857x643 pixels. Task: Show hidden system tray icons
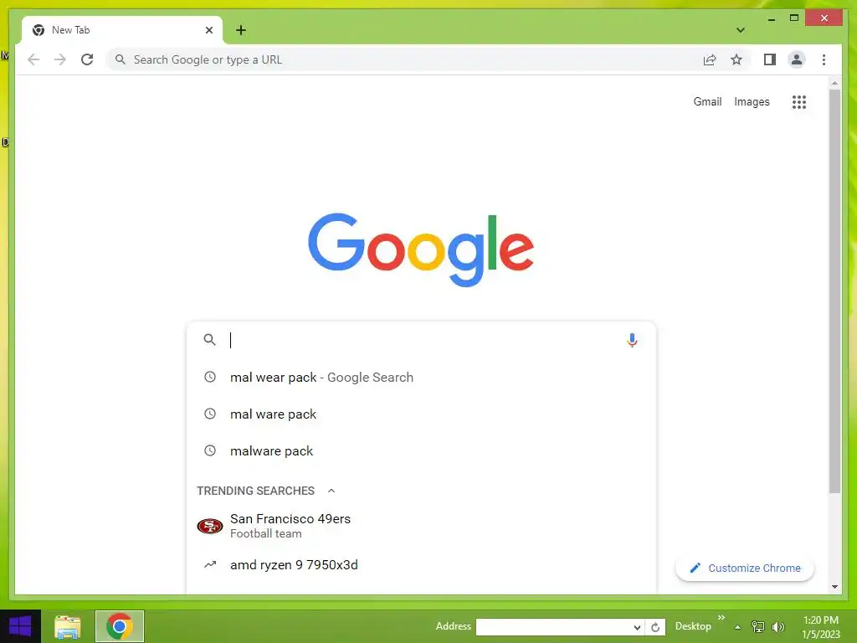click(738, 627)
